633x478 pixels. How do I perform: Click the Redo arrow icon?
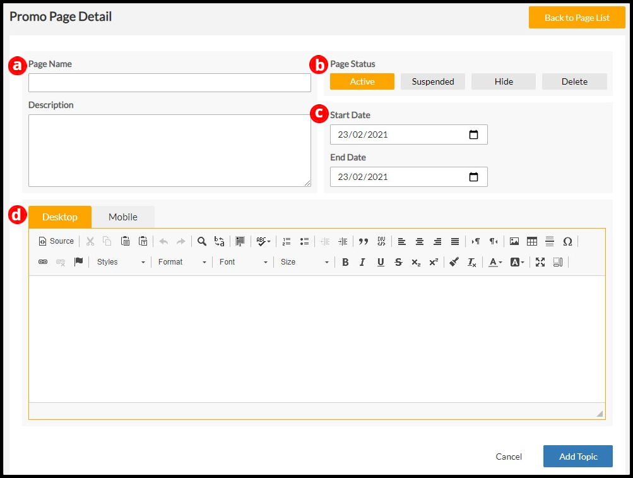click(x=181, y=241)
